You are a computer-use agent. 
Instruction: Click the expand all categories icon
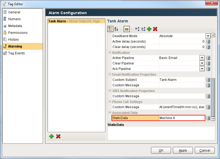click(137, 29)
